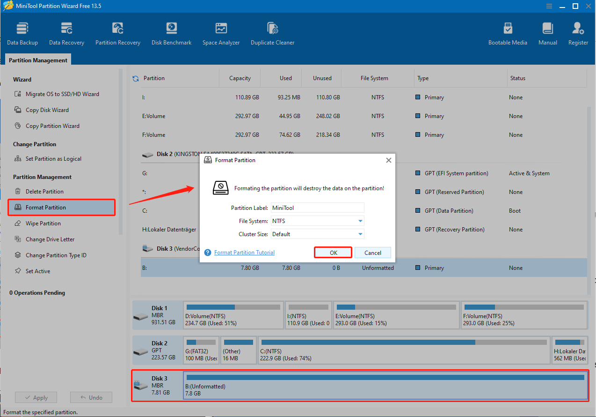The image size is (596, 417).
Task: Start the Disk Benchmark tool
Action: 171,33
